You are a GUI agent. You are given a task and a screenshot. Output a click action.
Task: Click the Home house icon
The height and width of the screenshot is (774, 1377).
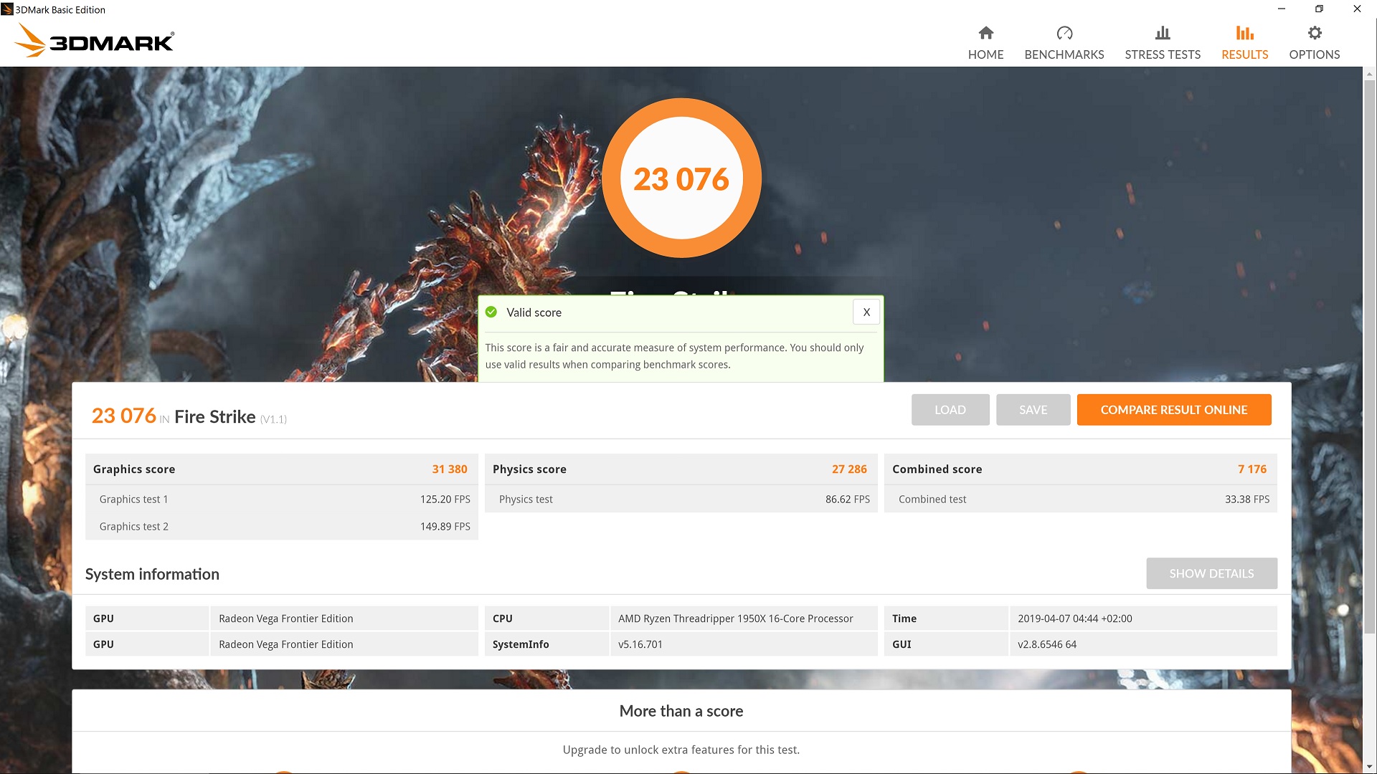(x=986, y=33)
